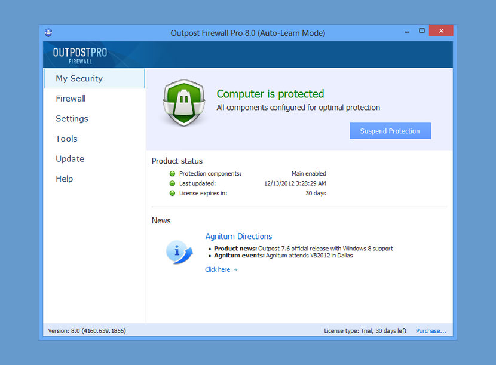Click the 'Computer is protected' heading
Image resolution: width=496 pixels, height=365 pixels.
click(270, 94)
